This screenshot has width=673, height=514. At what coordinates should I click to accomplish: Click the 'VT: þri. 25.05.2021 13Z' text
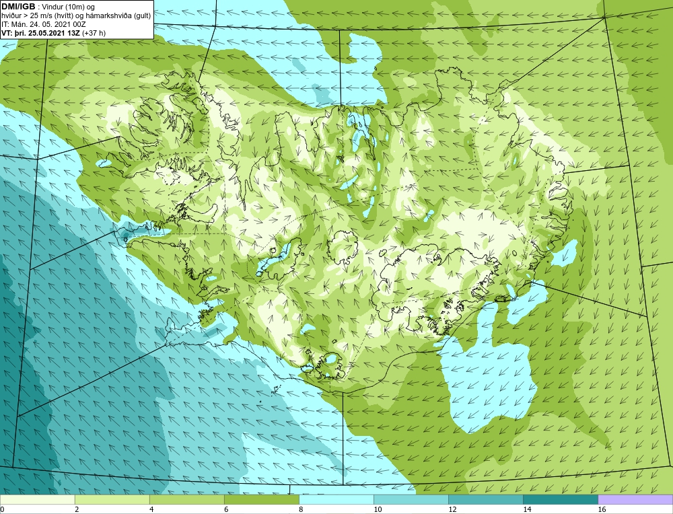click(41, 32)
